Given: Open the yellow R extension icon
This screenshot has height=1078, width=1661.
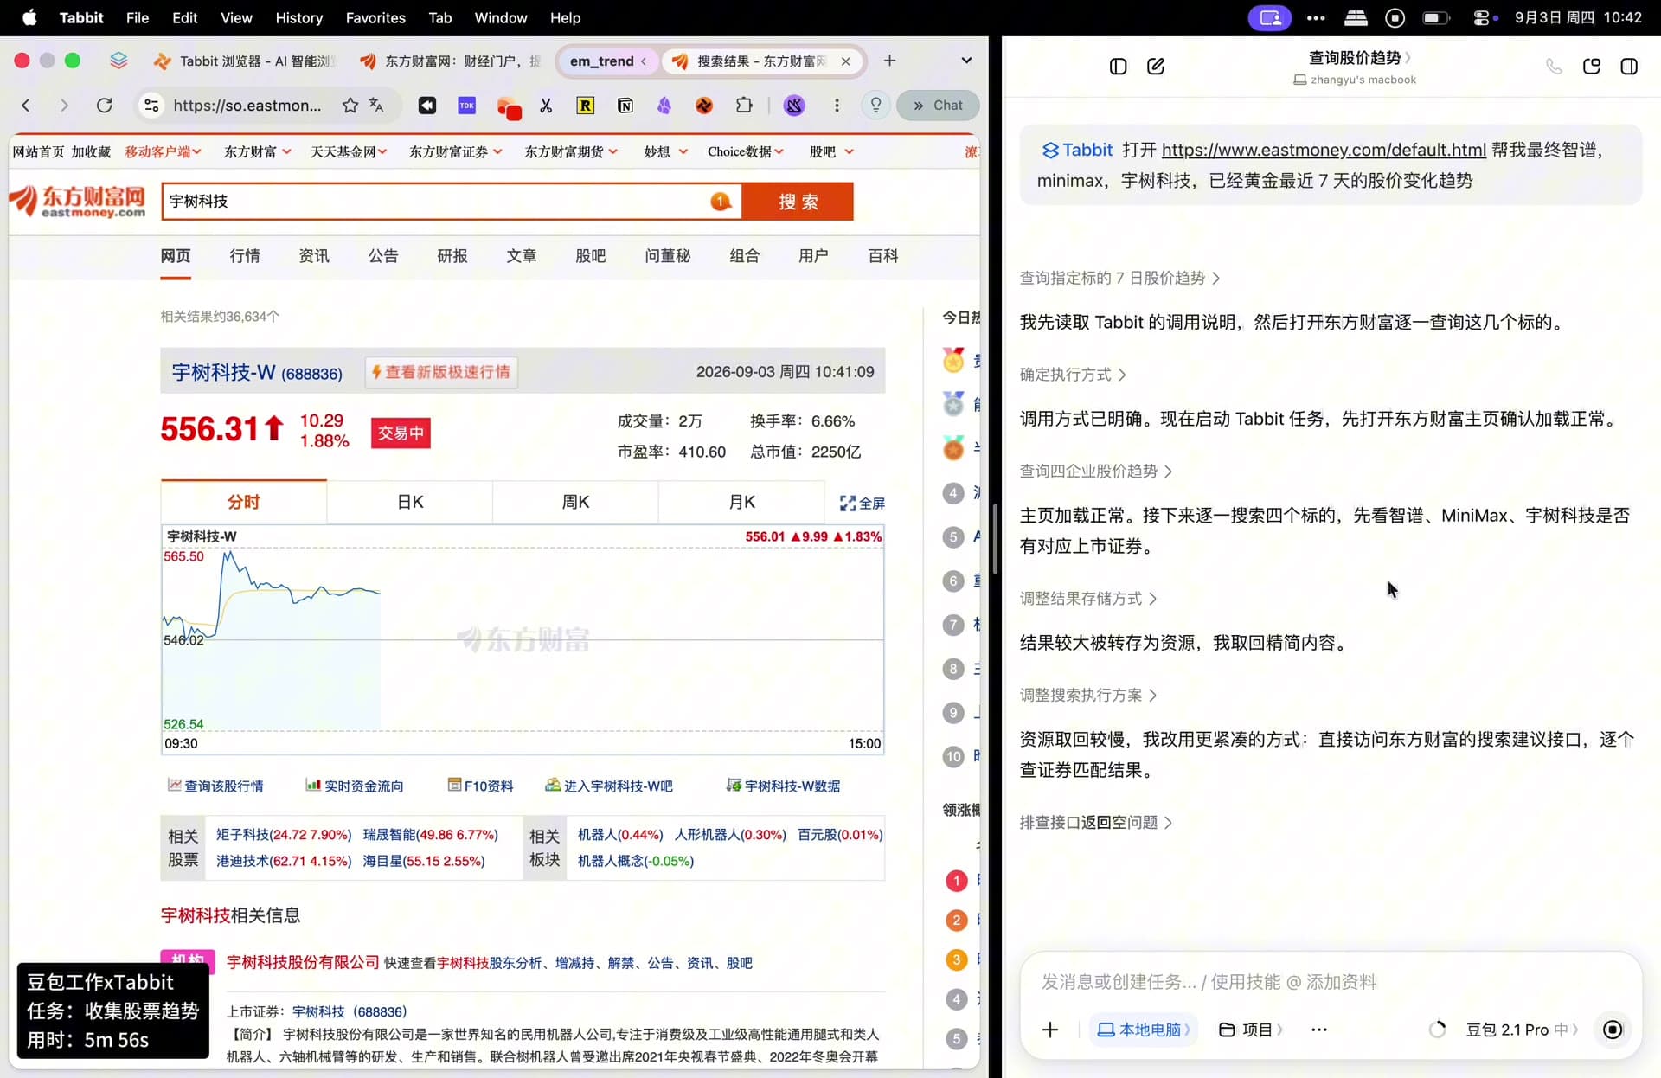Looking at the screenshot, I should [586, 106].
